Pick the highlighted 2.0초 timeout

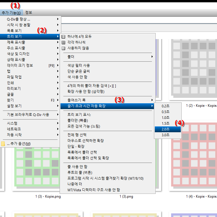(x=168, y=129)
